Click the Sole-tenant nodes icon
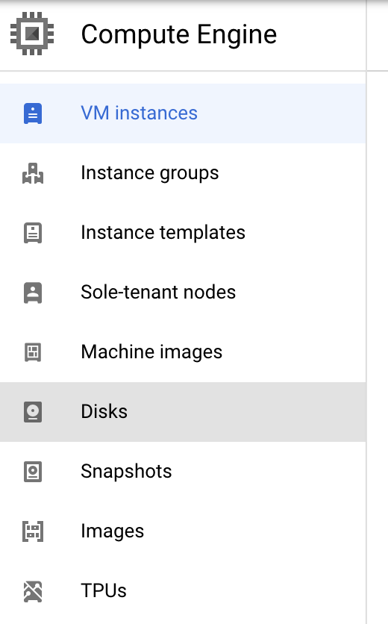 33,293
